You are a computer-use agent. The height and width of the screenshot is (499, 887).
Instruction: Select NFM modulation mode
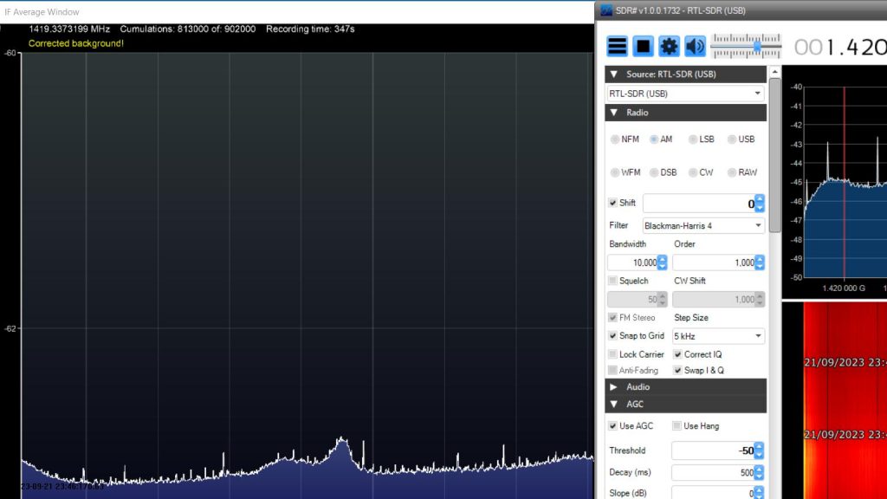[x=625, y=139]
